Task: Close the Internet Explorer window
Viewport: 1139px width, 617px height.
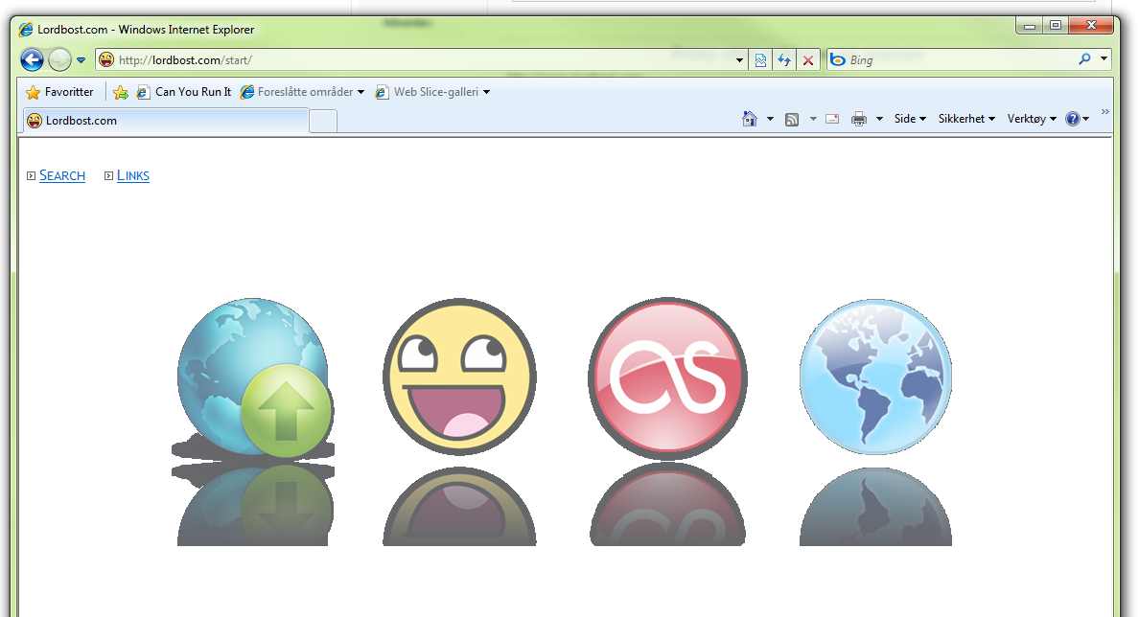Action: (1091, 26)
